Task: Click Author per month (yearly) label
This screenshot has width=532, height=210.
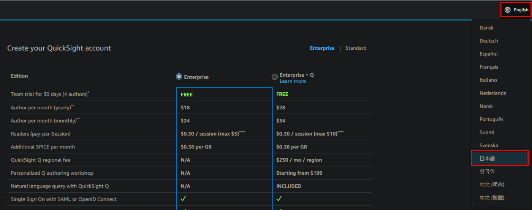Action: tap(42, 107)
